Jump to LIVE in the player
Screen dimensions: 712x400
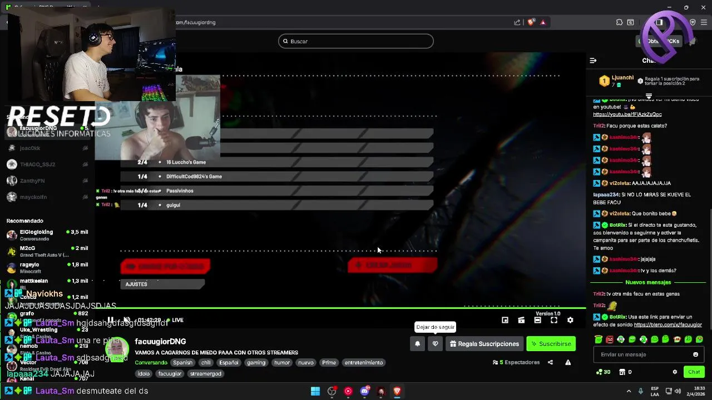(x=175, y=320)
